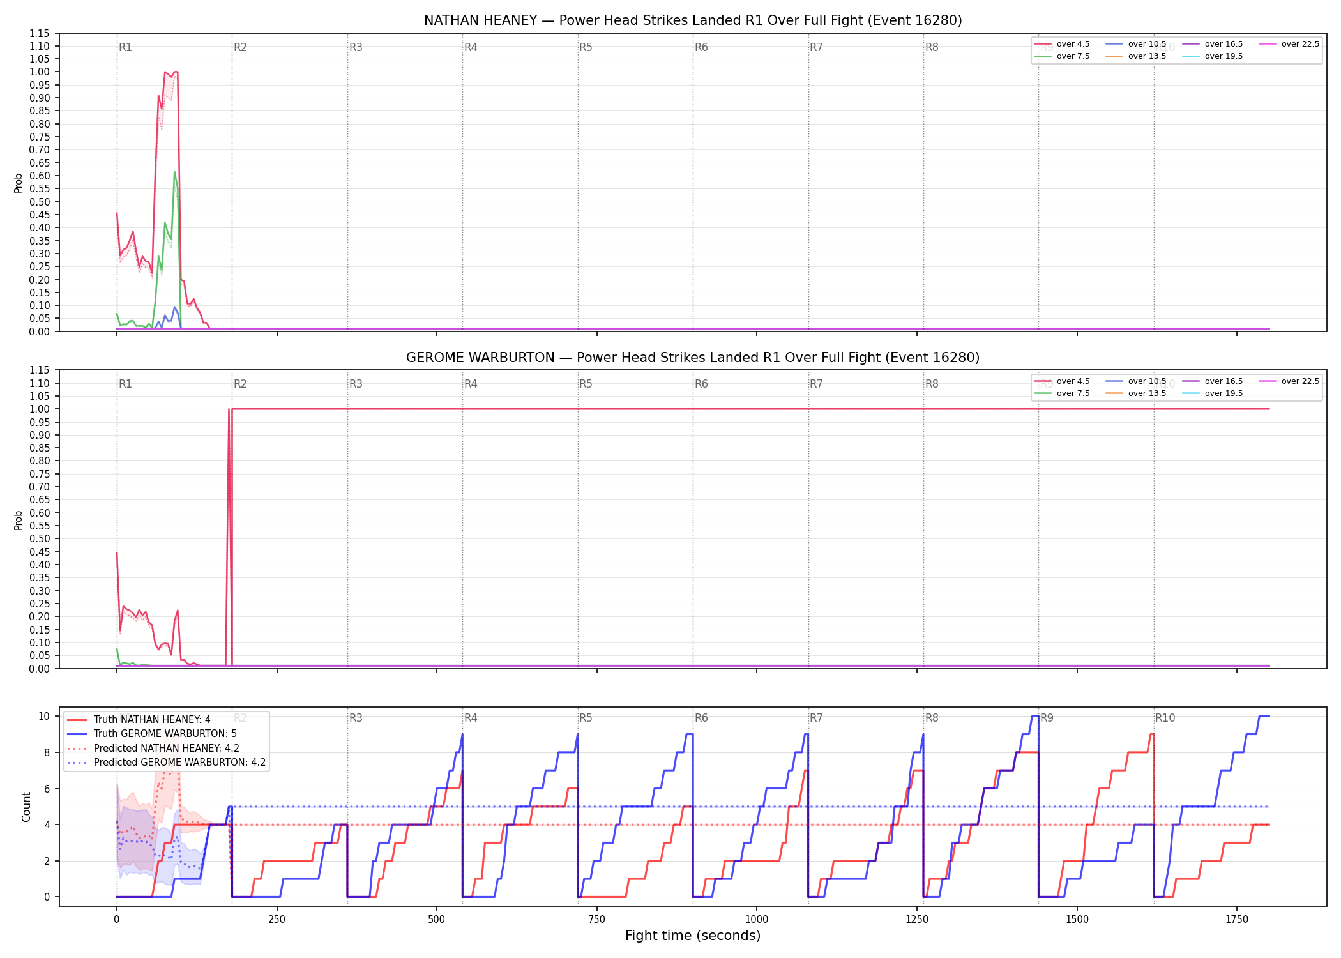This screenshot has width=1341, height=958.
Task: Click the R7 round marker in bottom chart
Action: (816, 718)
